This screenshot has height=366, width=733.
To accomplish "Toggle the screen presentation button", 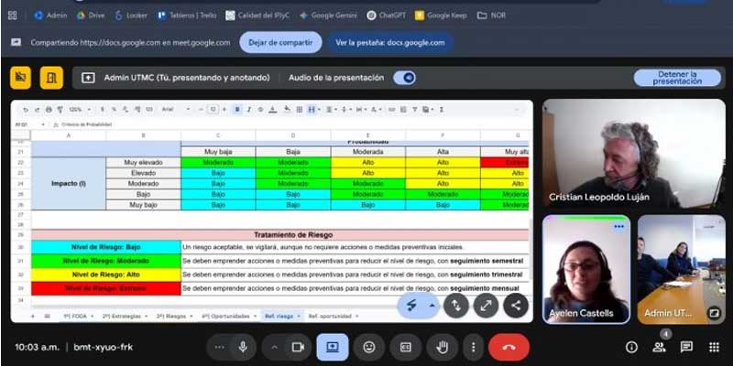I will click(x=332, y=348).
